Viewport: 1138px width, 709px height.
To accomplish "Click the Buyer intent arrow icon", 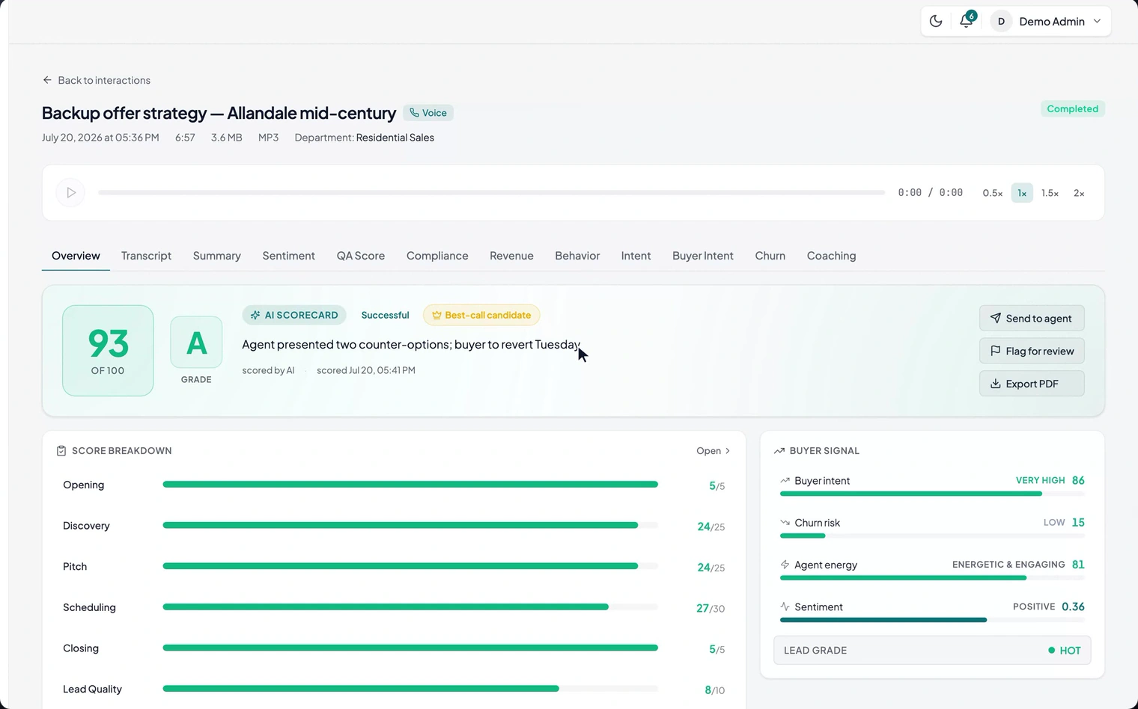I will [785, 480].
